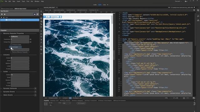
Task: Collapse code at line 15 fold arrow
Action: pos(121,43)
